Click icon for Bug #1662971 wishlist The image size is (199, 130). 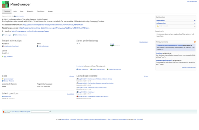pos(77,79)
